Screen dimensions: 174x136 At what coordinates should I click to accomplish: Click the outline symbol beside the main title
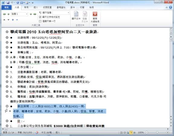[x=7, y=32]
